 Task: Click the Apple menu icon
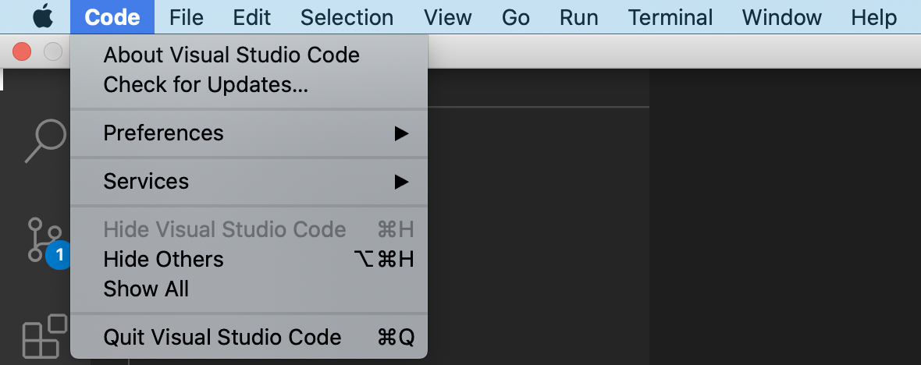coord(43,17)
